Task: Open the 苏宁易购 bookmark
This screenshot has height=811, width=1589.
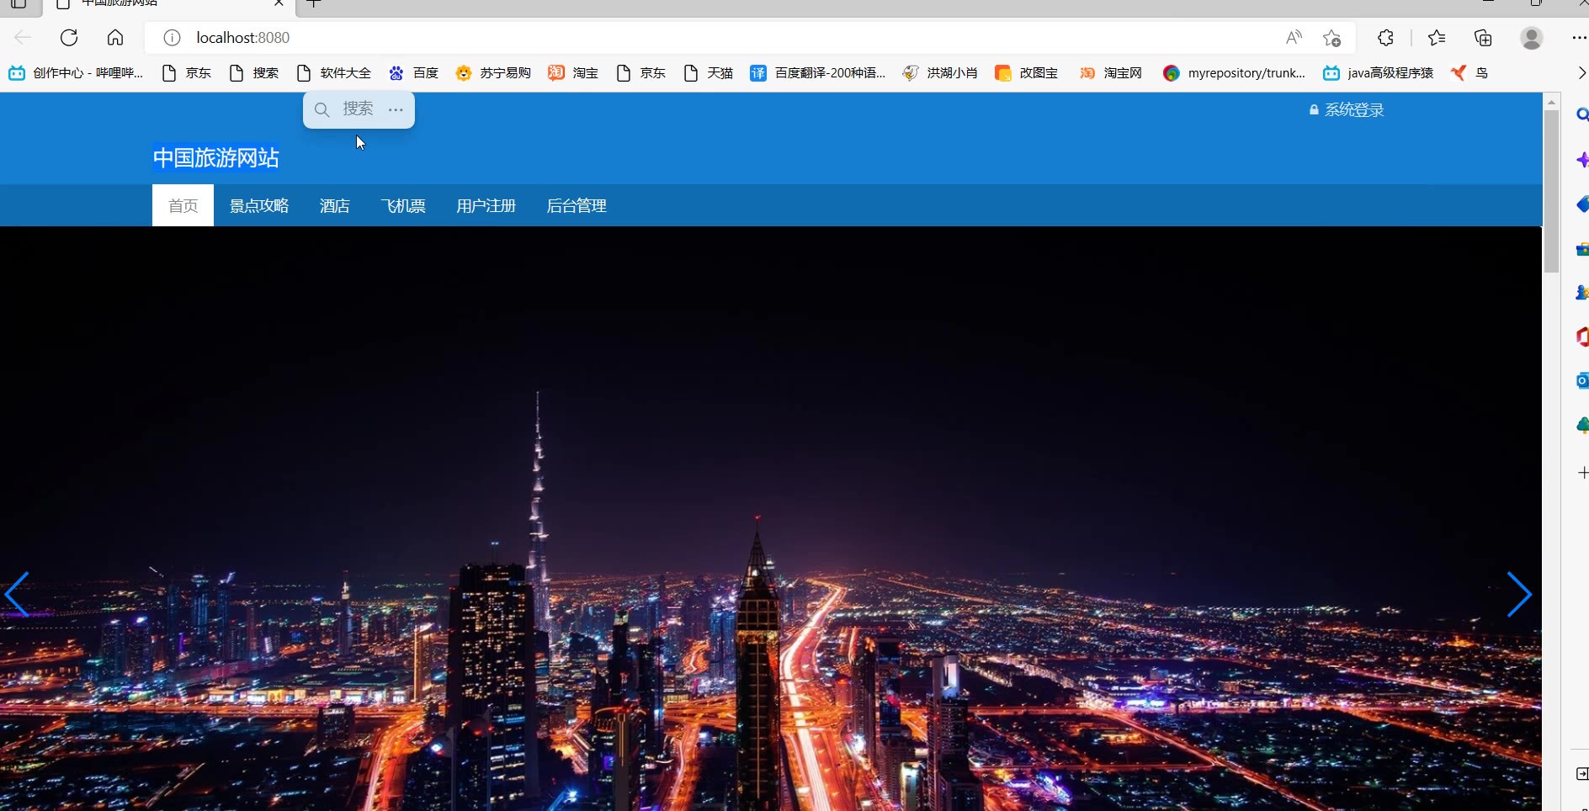Action: click(493, 73)
